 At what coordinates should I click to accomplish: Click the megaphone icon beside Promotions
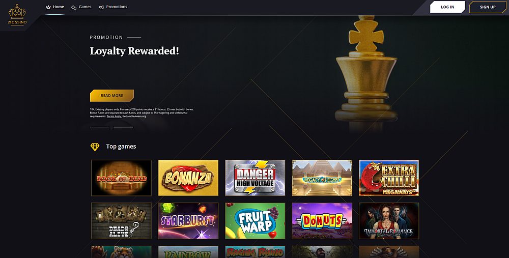pos(101,7)
